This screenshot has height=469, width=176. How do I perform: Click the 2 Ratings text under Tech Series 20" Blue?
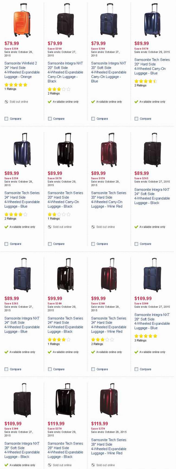click(140, 85)
